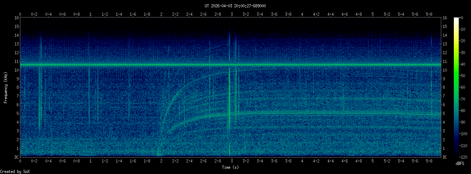The width and height of the screenshot is (471, 174).
Task: Click the 16 kHz label on left frequency axis
Action: pos(16,17)
